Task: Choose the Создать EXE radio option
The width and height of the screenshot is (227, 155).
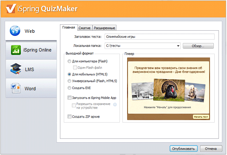Action: 69,88
